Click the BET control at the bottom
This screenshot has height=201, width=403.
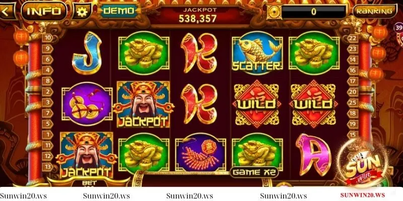89,182
